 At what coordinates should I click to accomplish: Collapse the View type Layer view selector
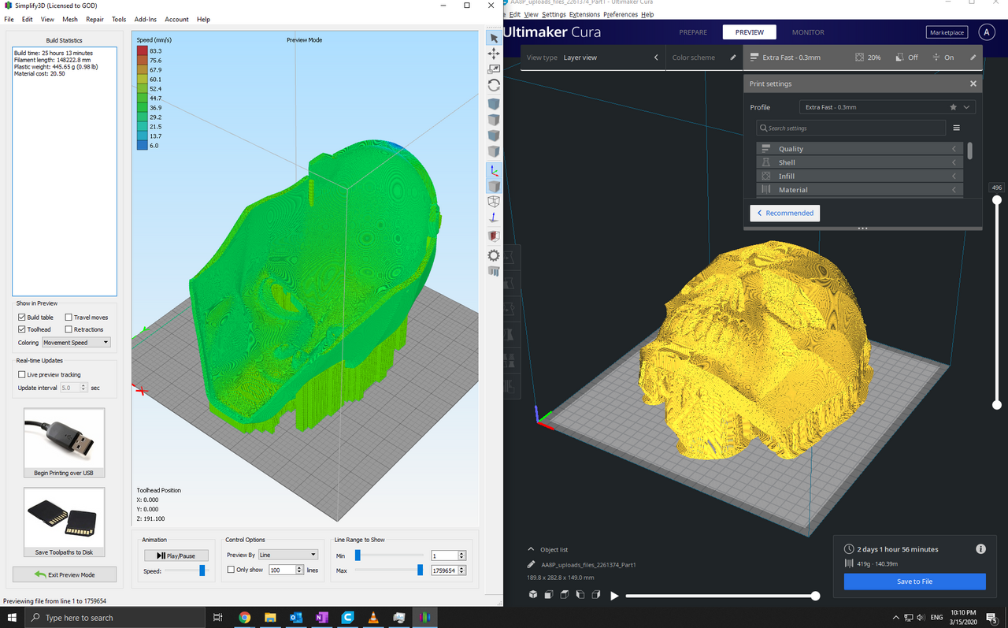[593, 58]
